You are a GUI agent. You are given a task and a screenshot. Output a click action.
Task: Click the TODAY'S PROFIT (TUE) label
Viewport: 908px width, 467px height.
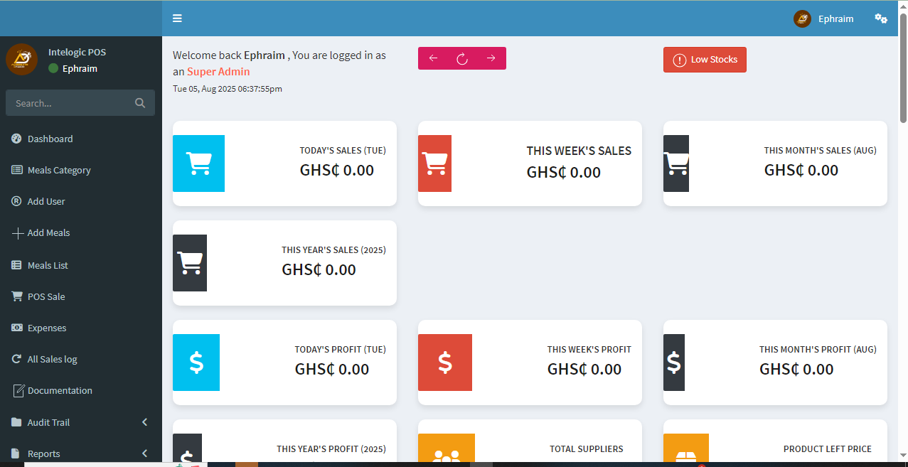tap(341, 350)
